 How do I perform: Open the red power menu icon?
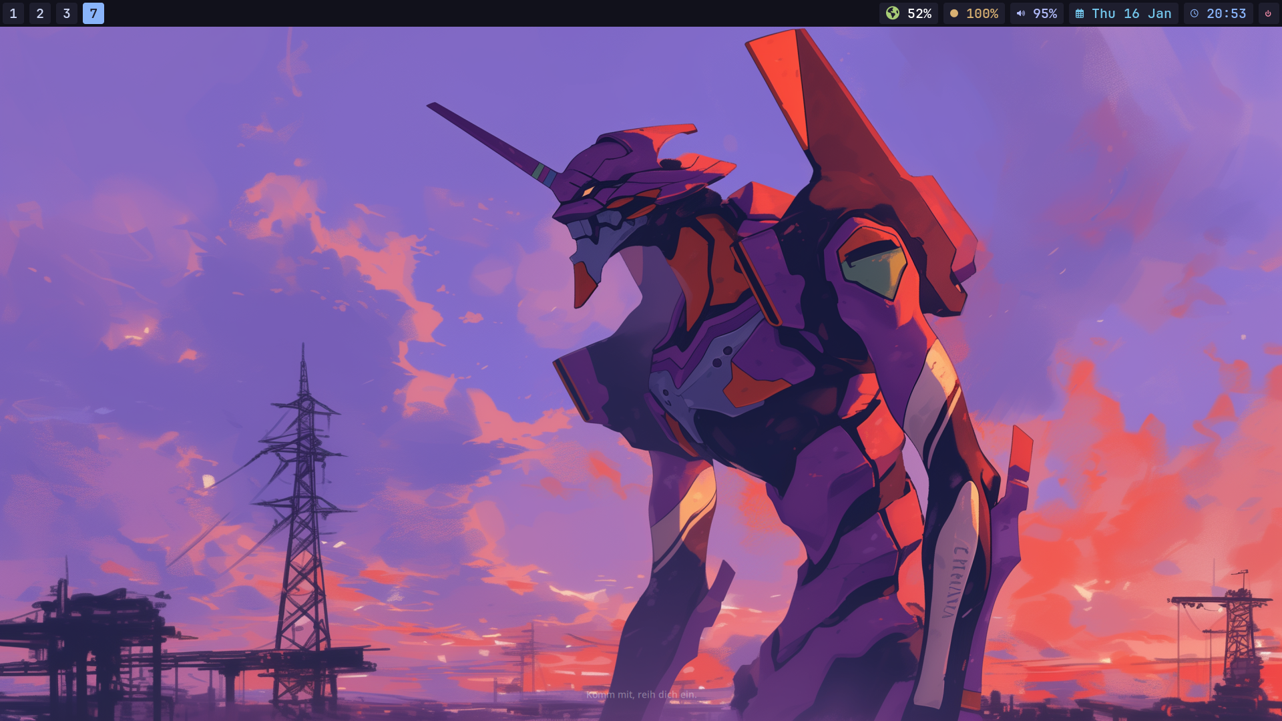pyautogui.click(x=1268, y=13)
